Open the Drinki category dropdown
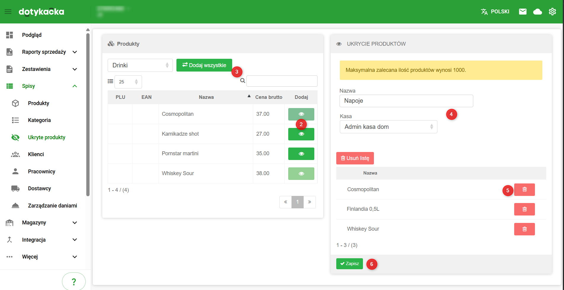This screenshot has width=564, height=290. tap(140, 65)
